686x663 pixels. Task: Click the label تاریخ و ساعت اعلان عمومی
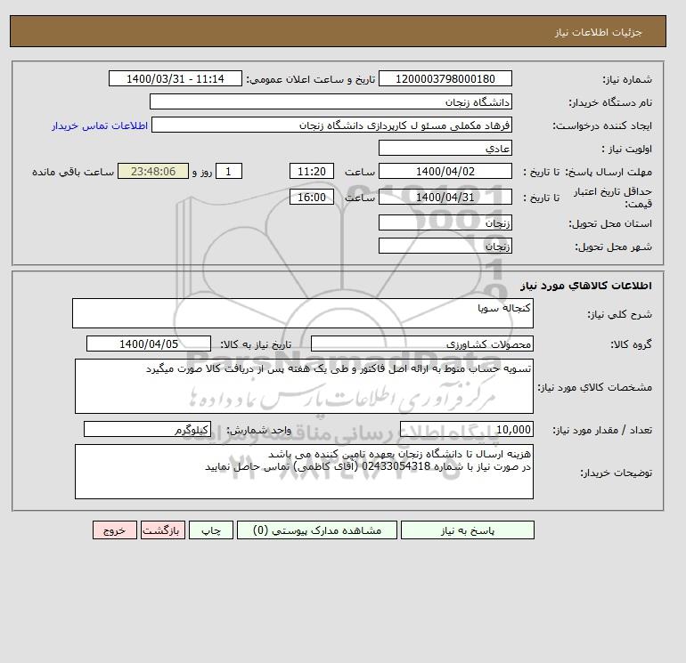pyautogui.click(x=311, y=79)
